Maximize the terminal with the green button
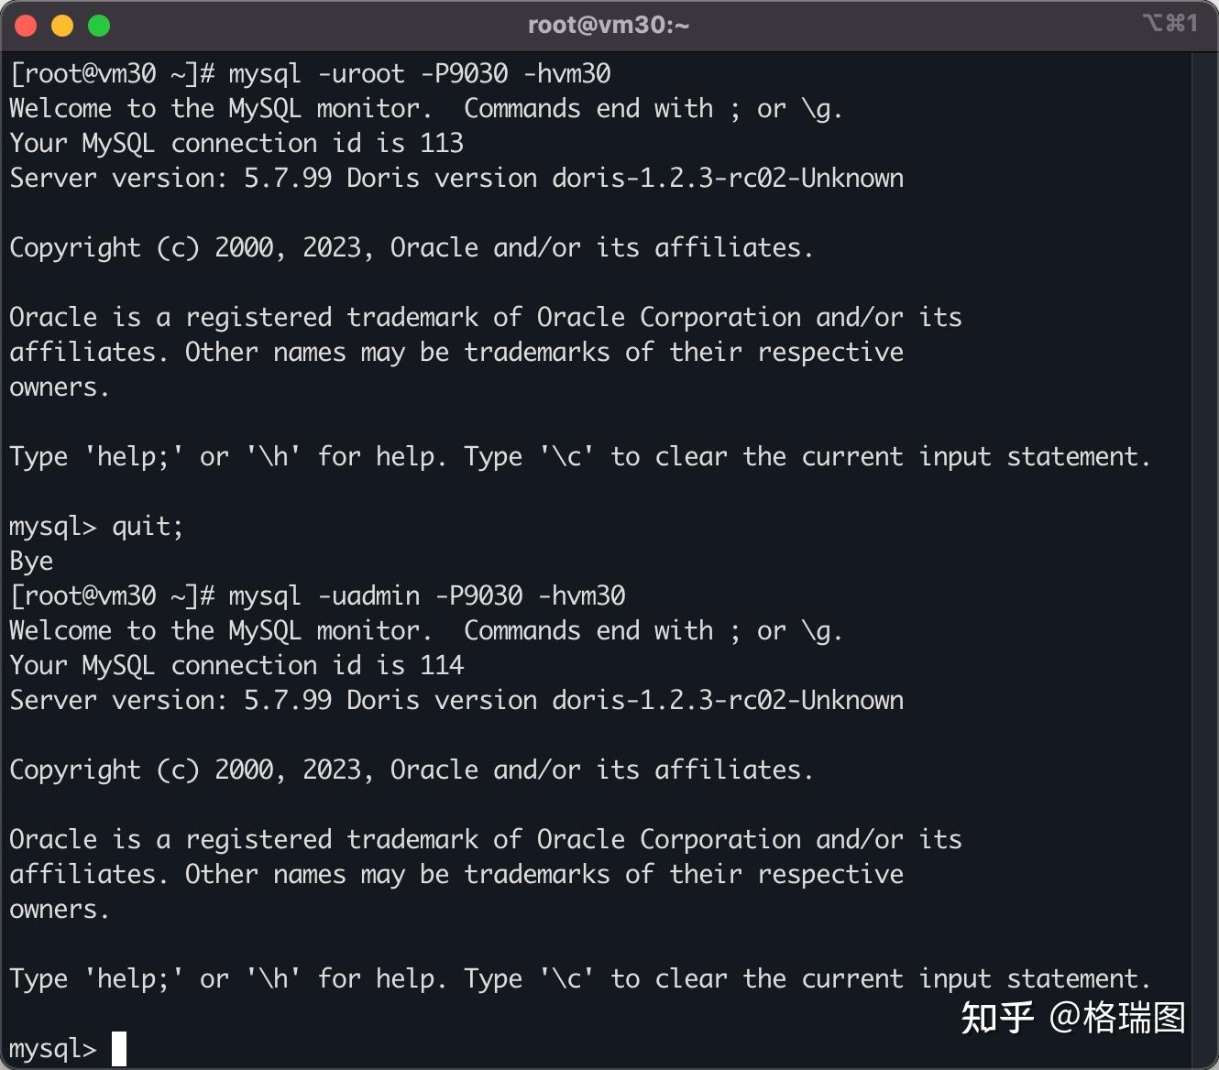1219x1070 pixels. point(99,26)
